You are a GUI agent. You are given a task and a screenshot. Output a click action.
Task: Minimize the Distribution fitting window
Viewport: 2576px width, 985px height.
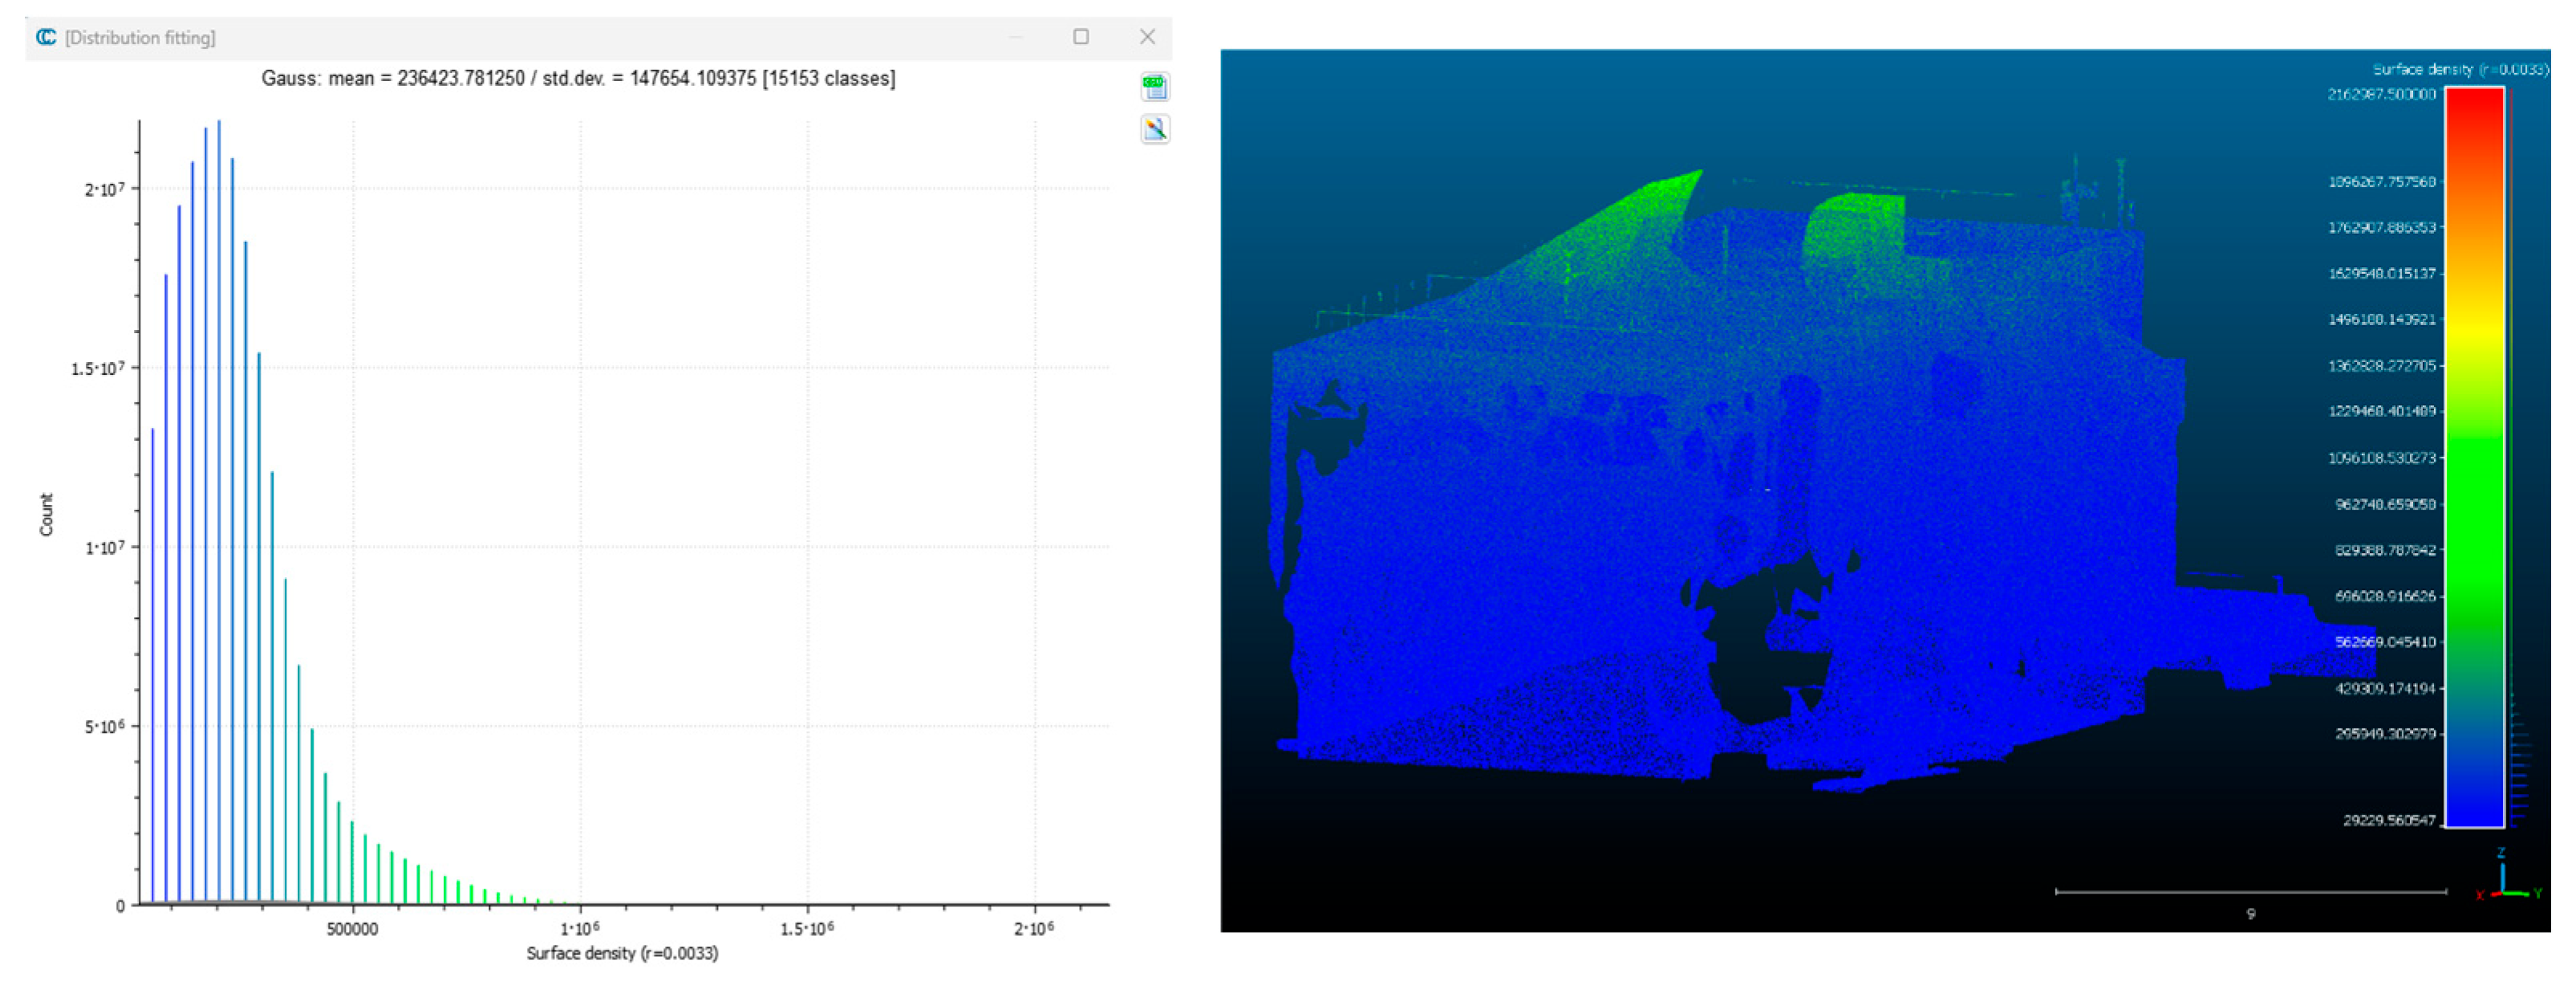click(1016, 37)
